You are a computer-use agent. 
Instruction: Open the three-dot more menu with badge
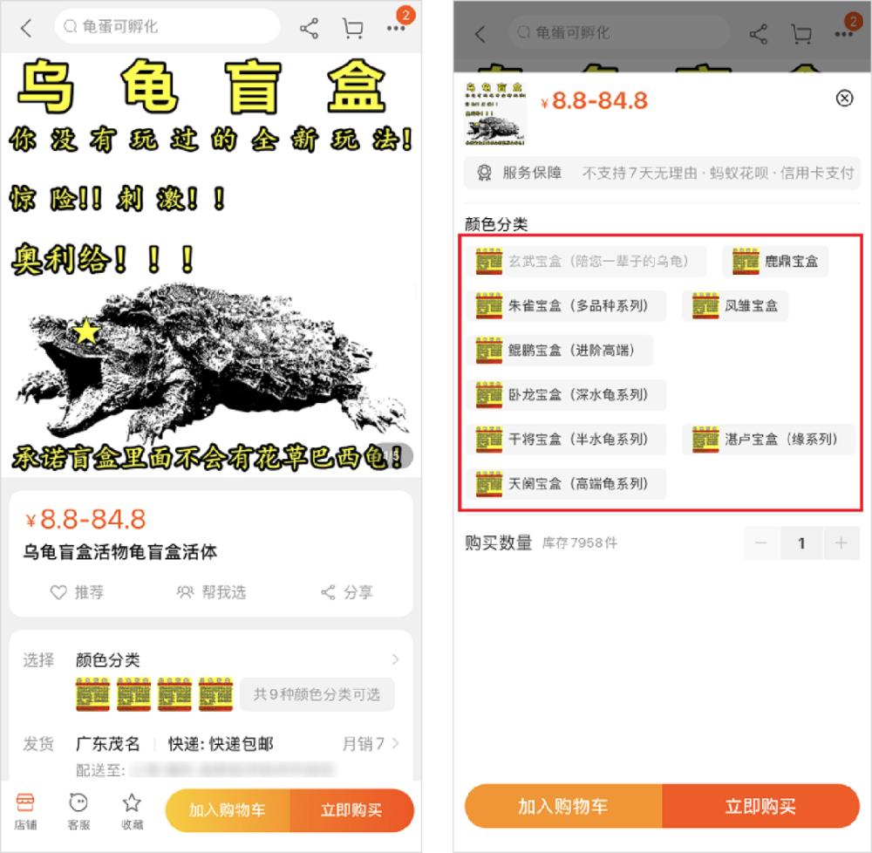[x=396, y=28]
